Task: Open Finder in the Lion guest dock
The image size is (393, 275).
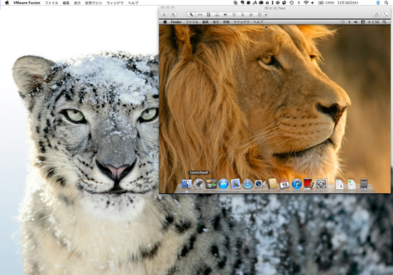Action: pos(186,184)
